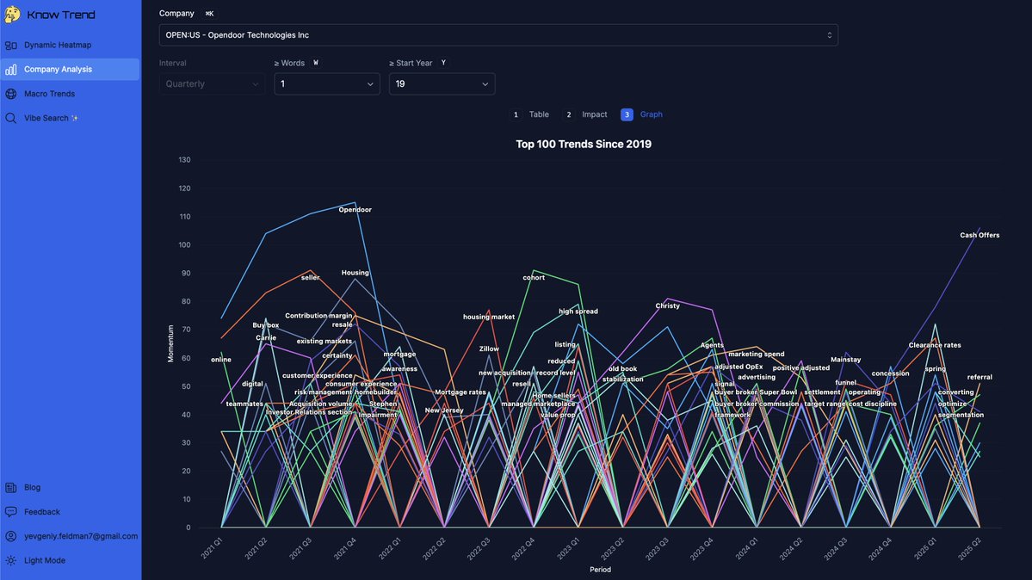Click the Blog icon in sidebar

[11, 488]
